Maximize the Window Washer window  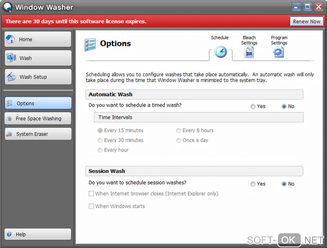tap(307, 7)
